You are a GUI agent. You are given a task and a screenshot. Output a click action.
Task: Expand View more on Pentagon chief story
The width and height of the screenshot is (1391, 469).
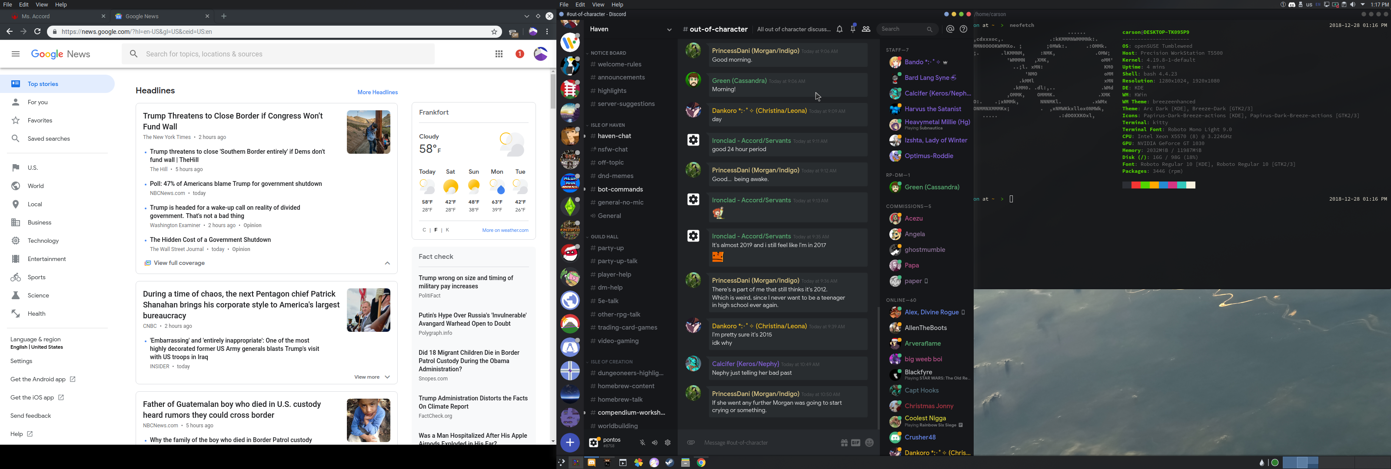click(x=372, y=377)
